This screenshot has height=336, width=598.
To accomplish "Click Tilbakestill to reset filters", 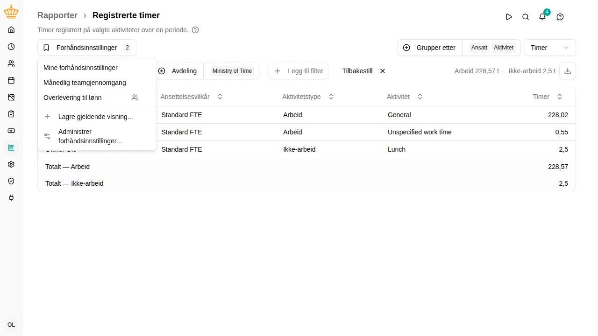I will pos(363,71).
